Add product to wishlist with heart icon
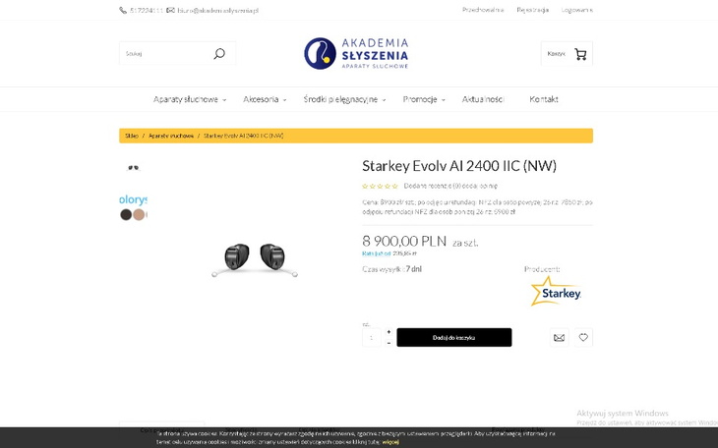718x448 pixels. (x=583, y=338)
